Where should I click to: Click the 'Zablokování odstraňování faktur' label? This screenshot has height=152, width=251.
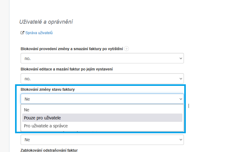(49, 150)
